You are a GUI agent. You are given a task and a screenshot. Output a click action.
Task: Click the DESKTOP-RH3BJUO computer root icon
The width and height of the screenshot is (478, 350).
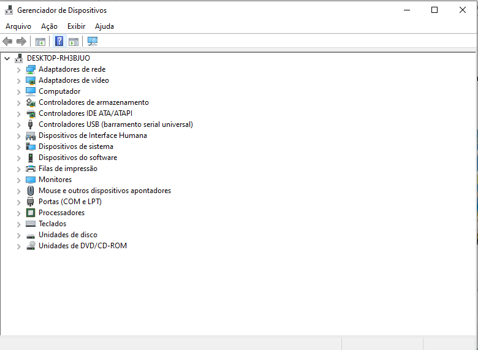point(18,58)
